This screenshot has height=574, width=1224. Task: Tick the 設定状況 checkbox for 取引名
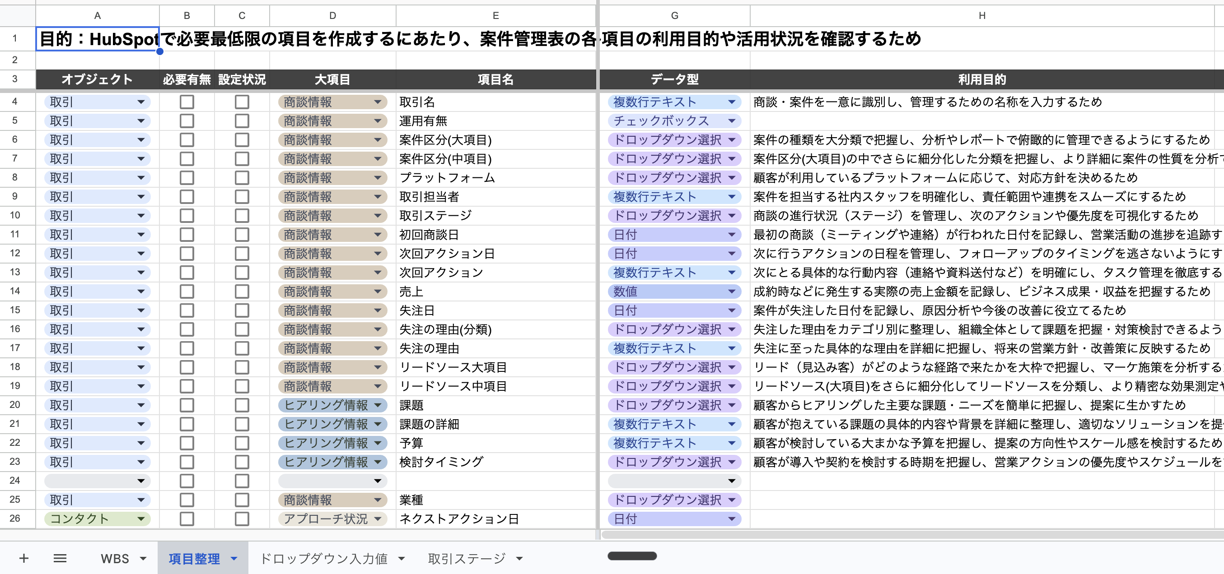[242, 102]
